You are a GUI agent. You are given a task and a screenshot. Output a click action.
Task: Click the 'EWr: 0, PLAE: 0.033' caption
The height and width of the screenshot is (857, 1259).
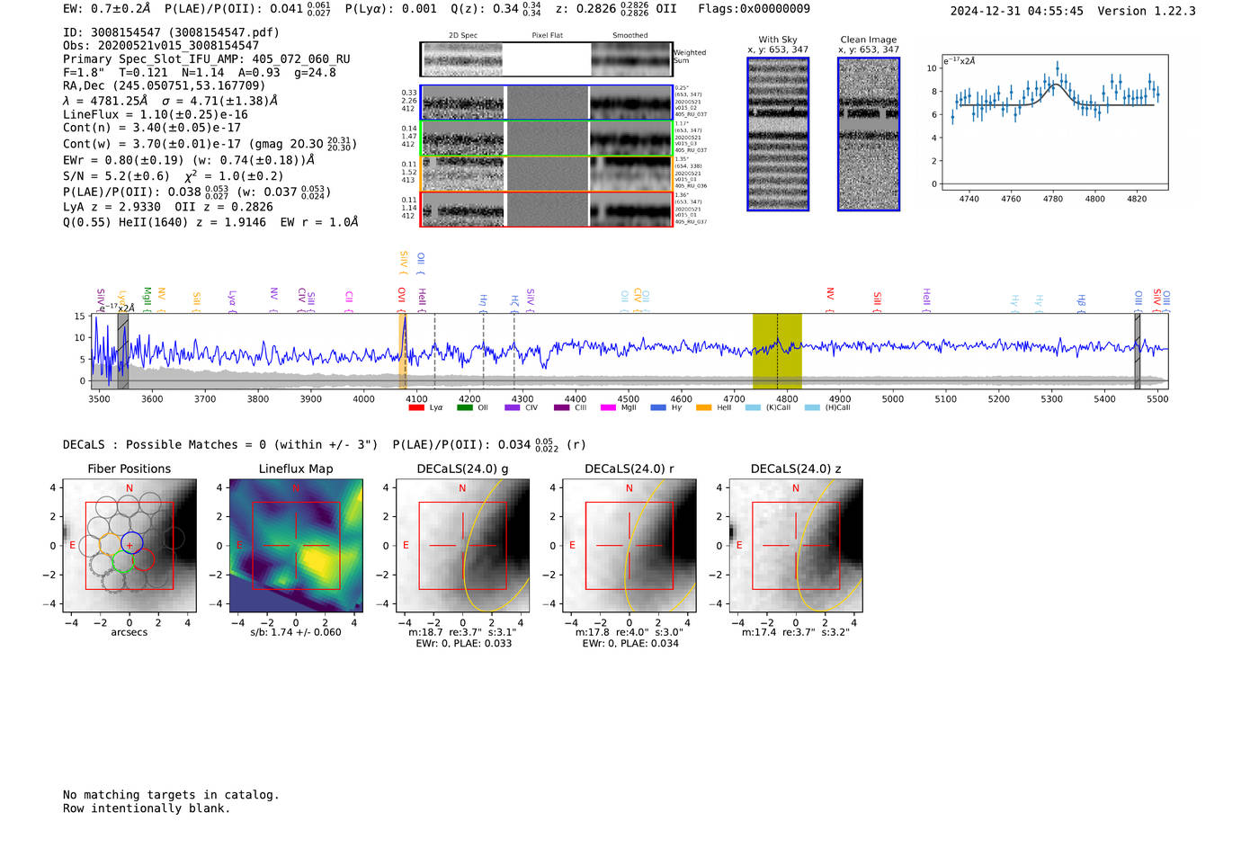coord(463,644)
